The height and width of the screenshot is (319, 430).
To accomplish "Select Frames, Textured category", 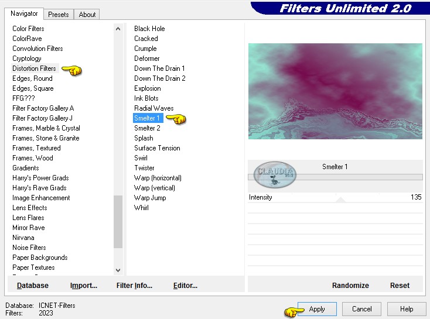I will (36, 148).
